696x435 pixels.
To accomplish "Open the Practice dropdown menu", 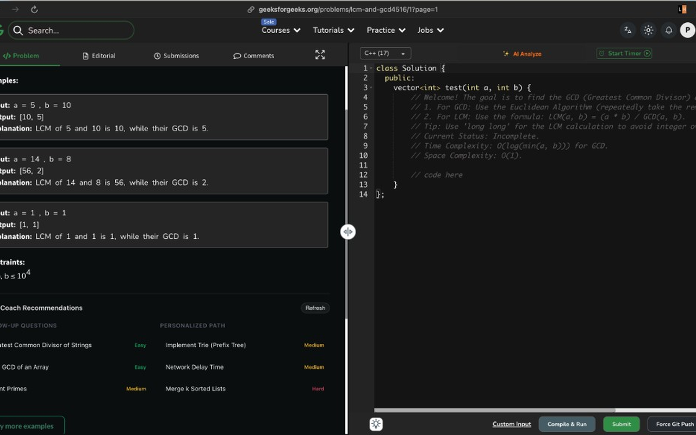I will 386,30.
